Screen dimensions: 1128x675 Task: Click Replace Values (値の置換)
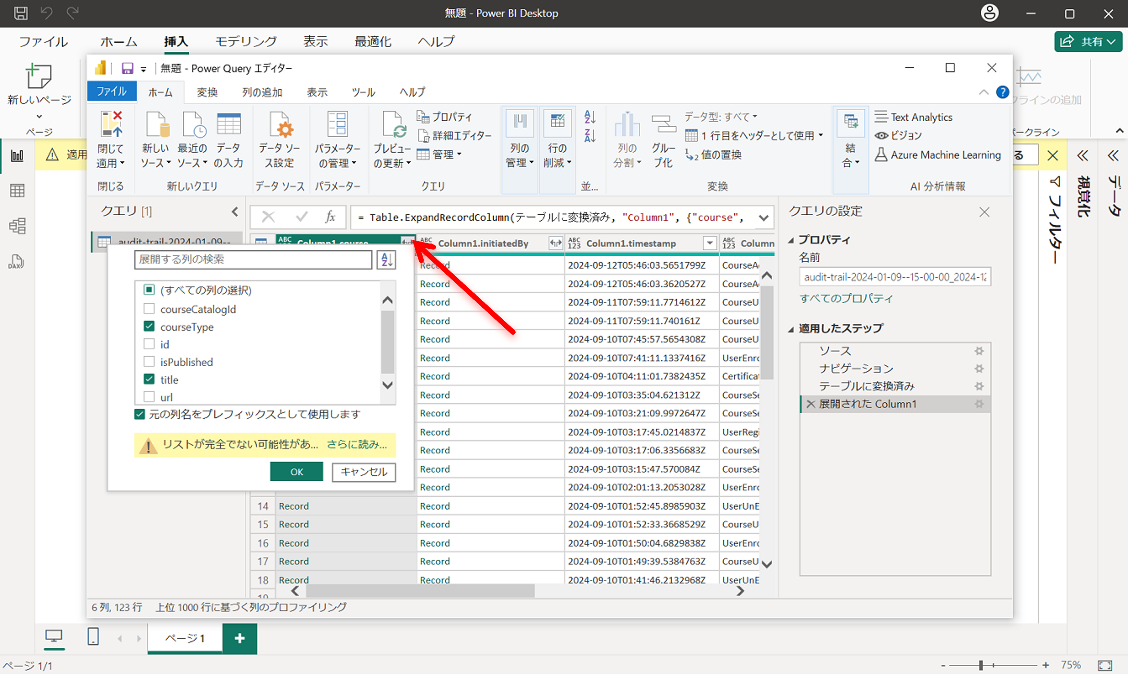tap(714, 155)
